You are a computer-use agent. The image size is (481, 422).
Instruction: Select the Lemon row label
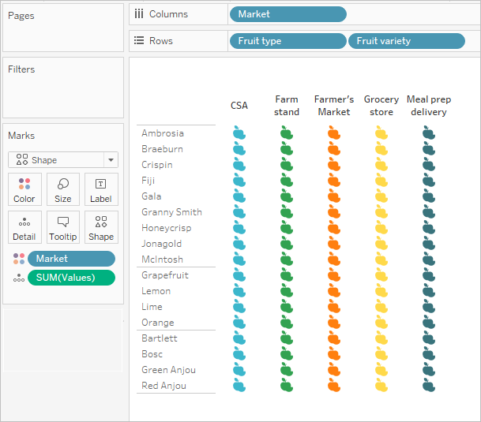[156, 291]
